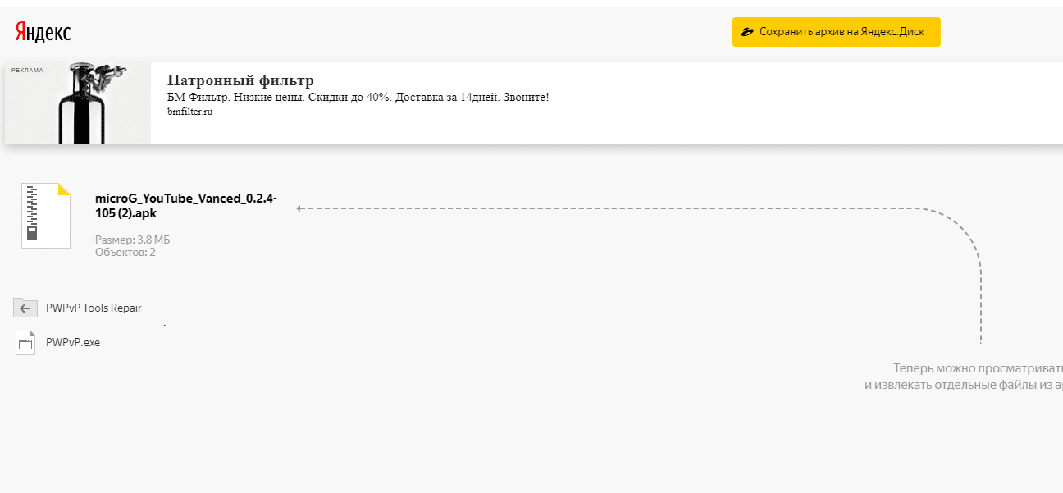Viewport: 1063px width, 493px height.
Task: Click the hint line about извлекать отдельные файлы
Action: click(x=963, y=385)
